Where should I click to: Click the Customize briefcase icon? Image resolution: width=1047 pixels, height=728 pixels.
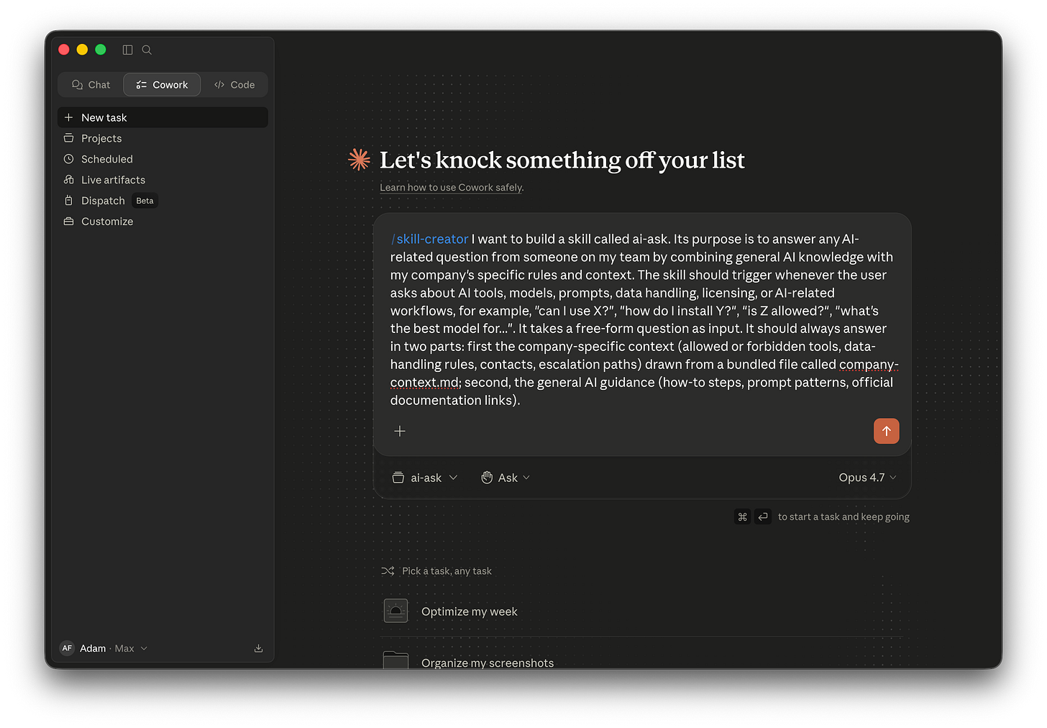(69, 222)
